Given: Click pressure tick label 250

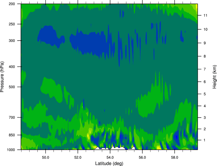Looking at the screenshot, I should point(12,24).
